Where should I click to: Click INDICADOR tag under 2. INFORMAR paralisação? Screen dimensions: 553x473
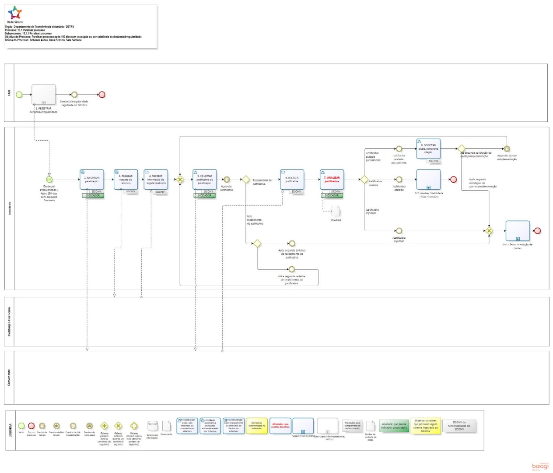click(93, 196)
